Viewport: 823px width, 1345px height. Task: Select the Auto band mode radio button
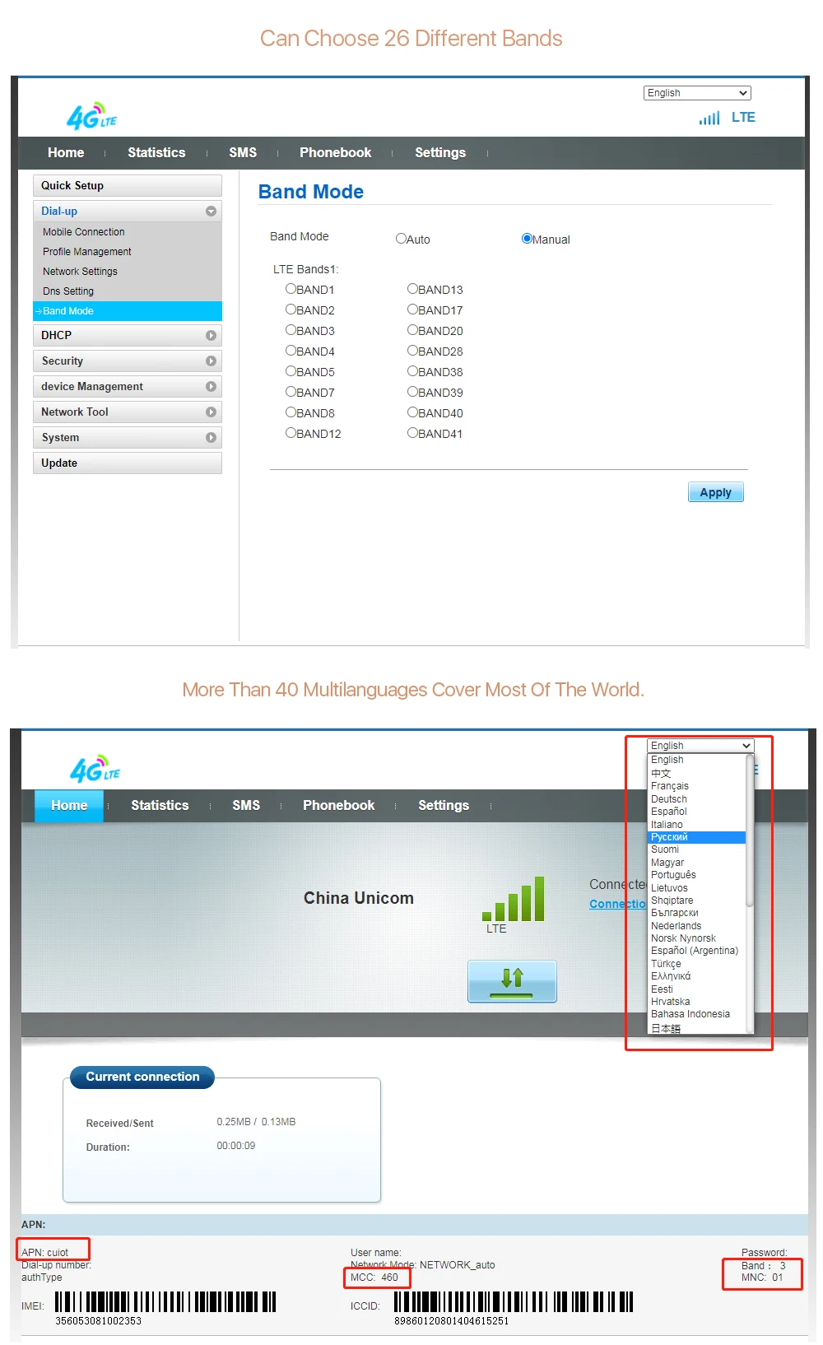401,239
